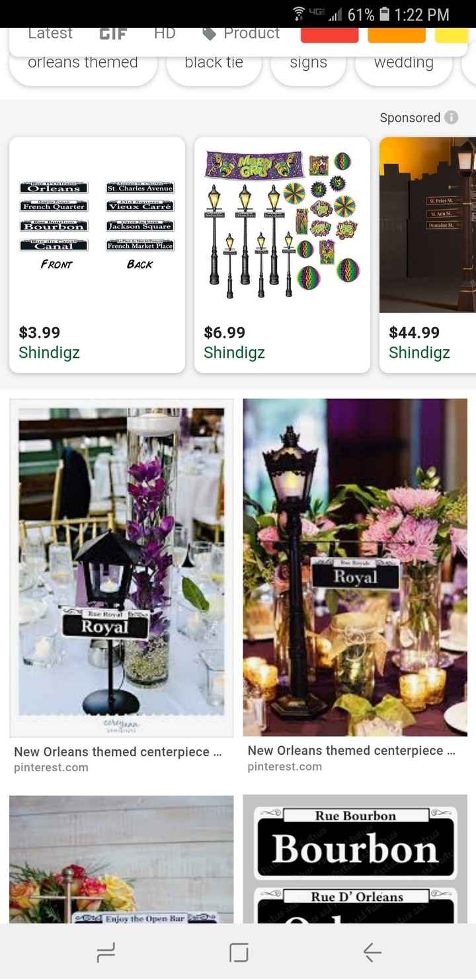
Task: Open the $44.99 Shindigz lamp post product
Action: coord(428,255)
